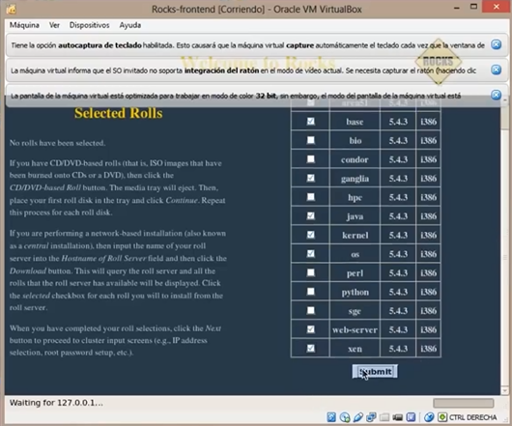The height and width of the screenshot is (426, 512).
Task: Minimize the VirtualBox window
Action: 457,7
